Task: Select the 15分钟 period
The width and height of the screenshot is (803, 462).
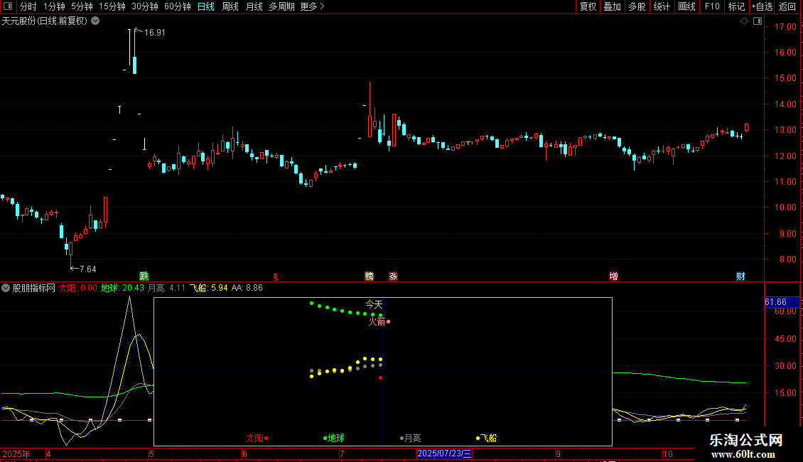Action: point(112,6)
